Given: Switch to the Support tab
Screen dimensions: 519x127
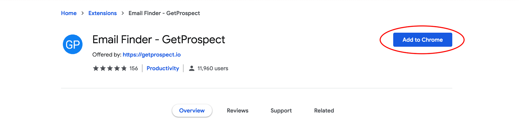Looking at the screenshot, I should [281, 111].
